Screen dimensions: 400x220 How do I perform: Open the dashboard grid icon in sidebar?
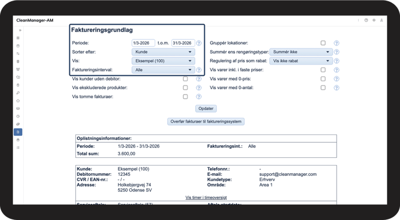pyautogui.click(x=18, y=38)
